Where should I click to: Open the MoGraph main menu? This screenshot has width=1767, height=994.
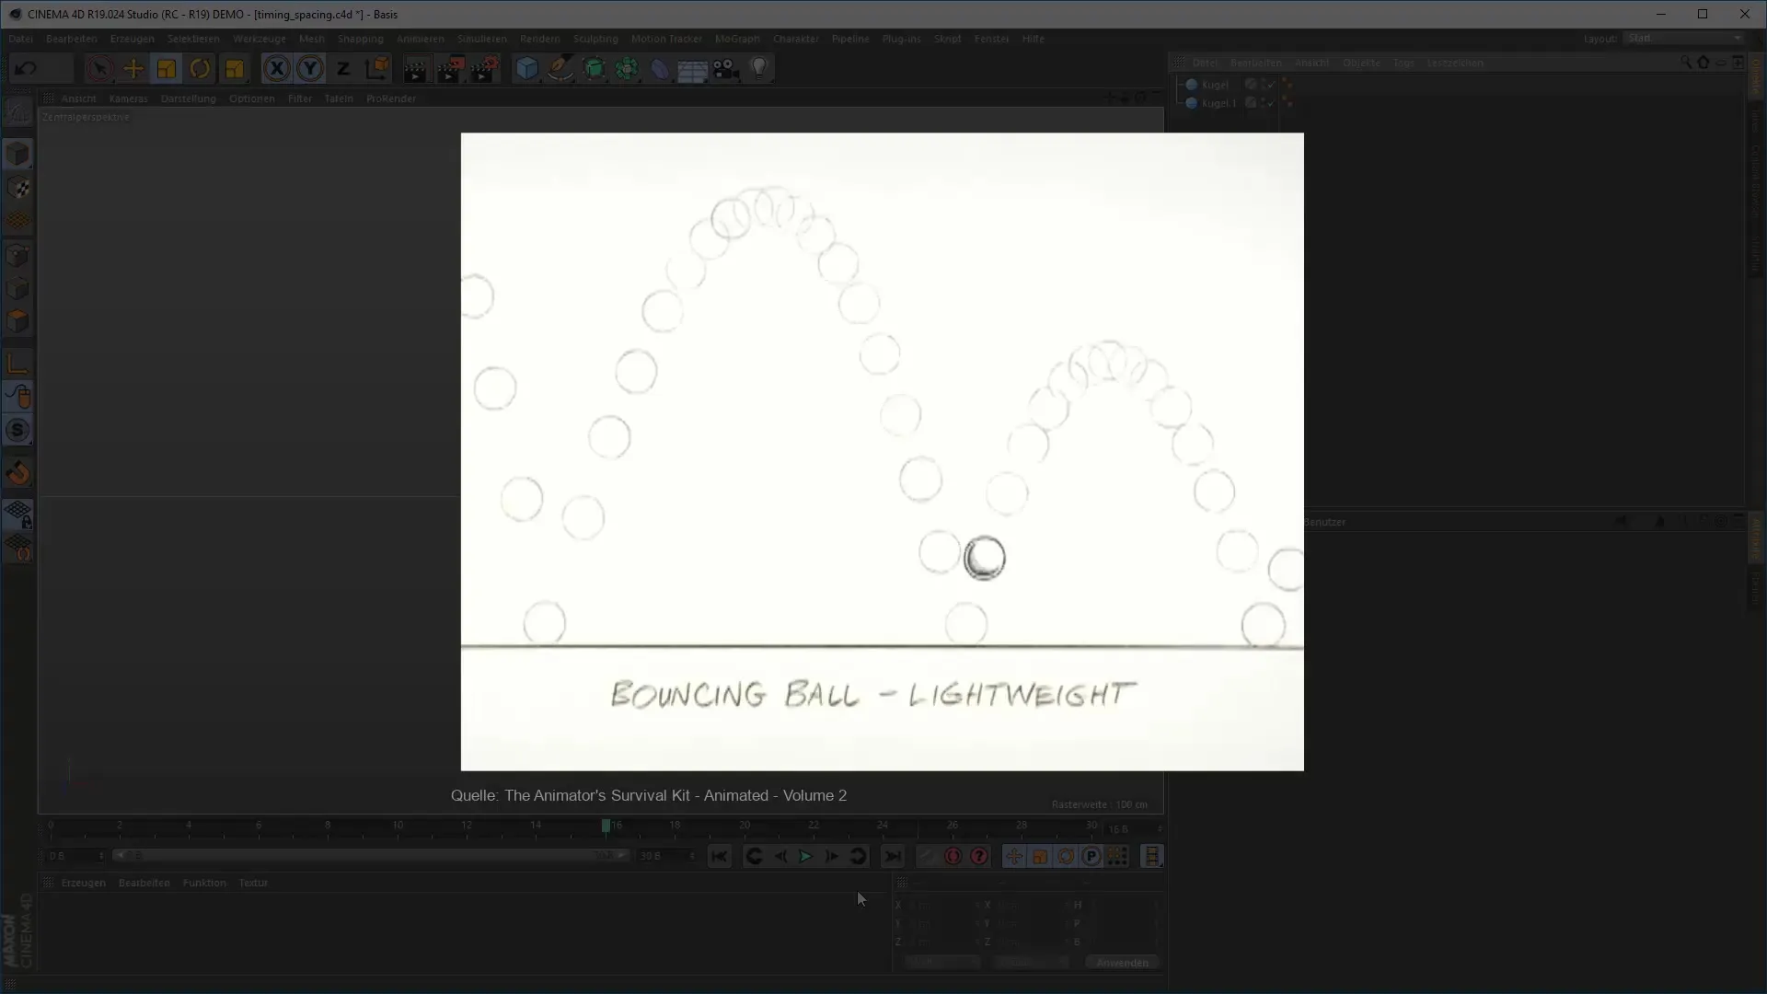click(737, 39)
